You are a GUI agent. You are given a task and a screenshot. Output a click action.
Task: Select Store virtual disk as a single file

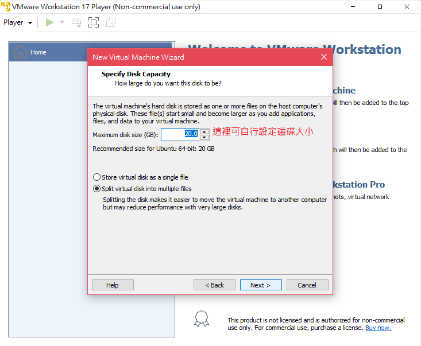coord(140,177)
